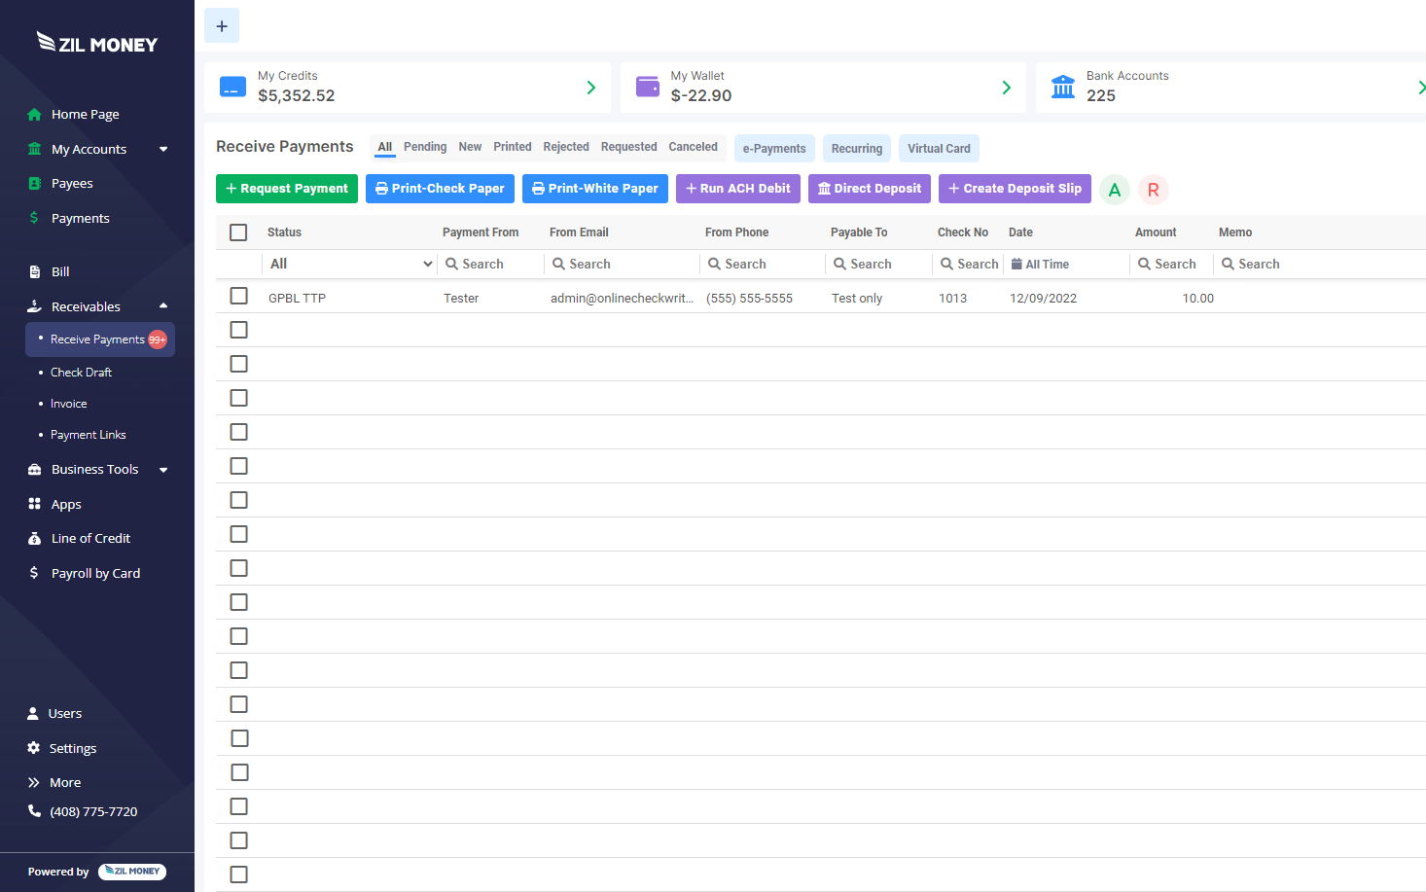
Task: Open Apps grid icon in sidebar
Action: click(35, 504)
